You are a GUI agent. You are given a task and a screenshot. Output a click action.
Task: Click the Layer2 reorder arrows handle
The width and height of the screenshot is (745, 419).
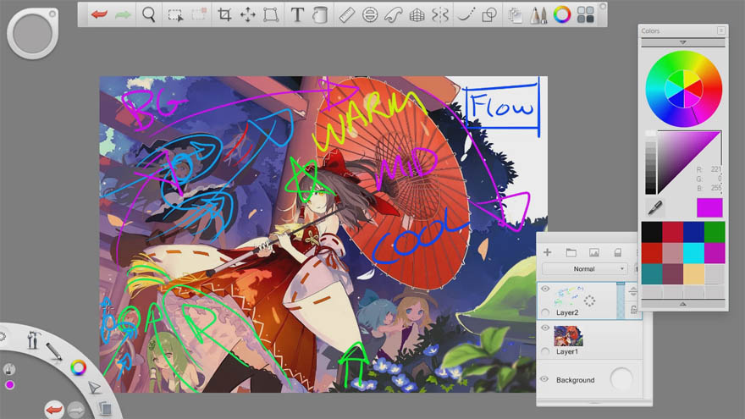633,291
